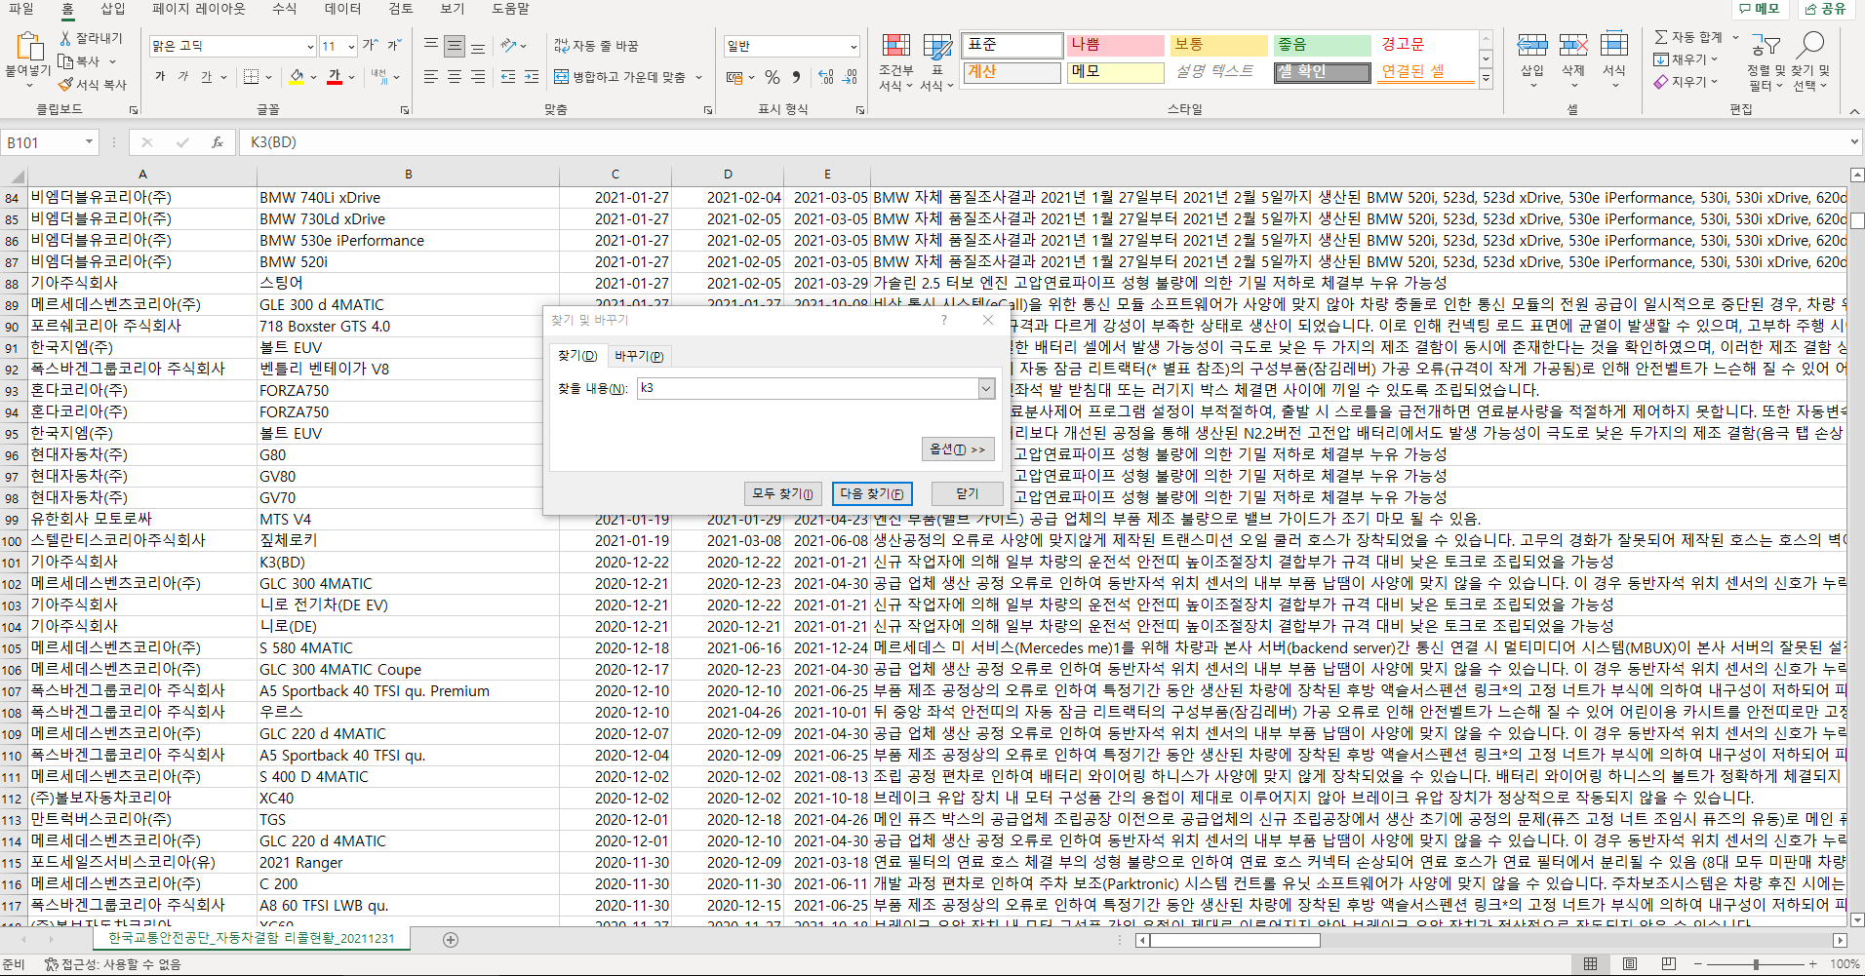Click Find Next (다음 찾기) button
The width and height of the screenshot is (1865, 976).
pos(872,494)
